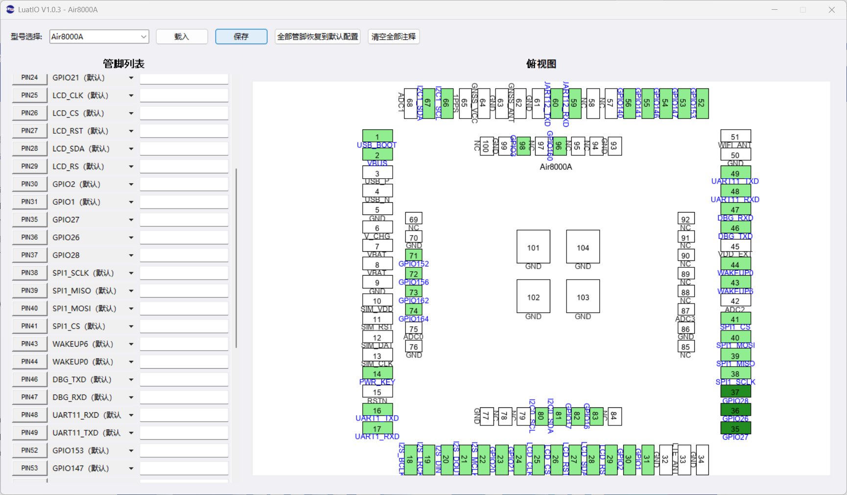Image resolution: width=847 pixels, height=495 pixels.
Task: Click the 保存 save button
Action: click(241, 36)
